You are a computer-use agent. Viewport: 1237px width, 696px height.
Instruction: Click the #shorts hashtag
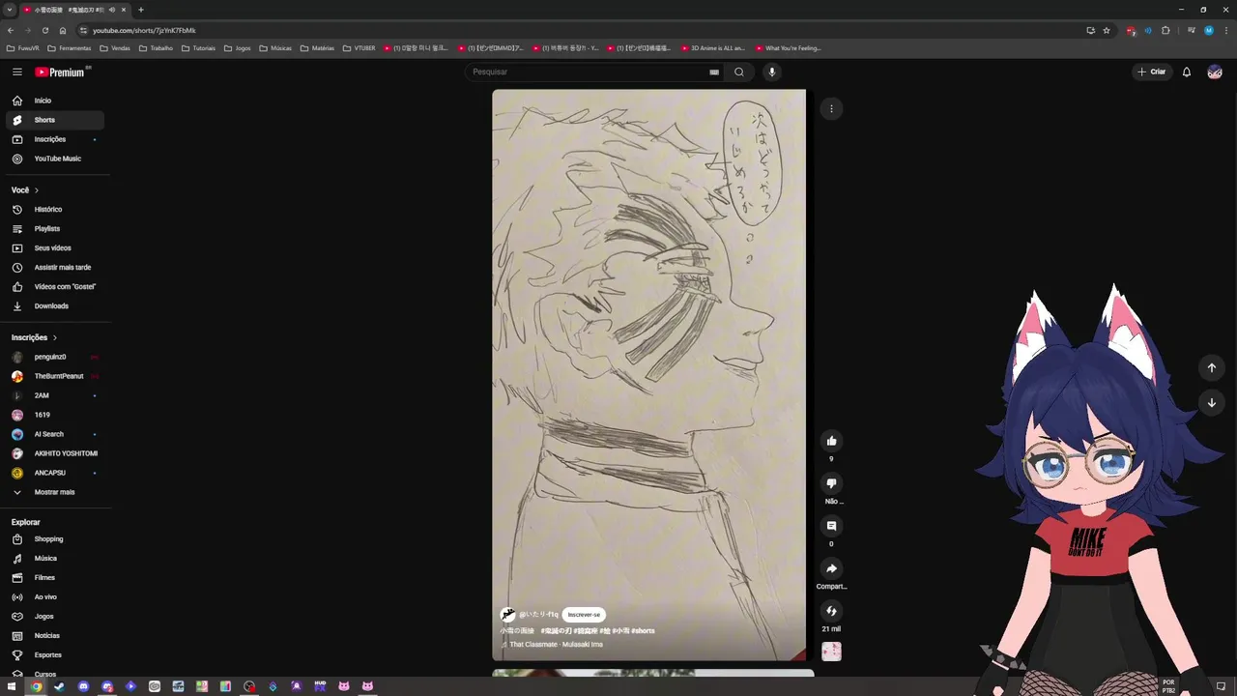coord(643,630)
